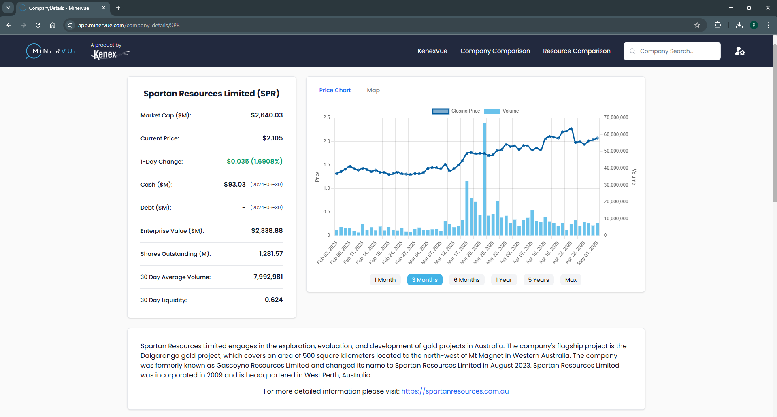777x417 pixels.
Task: Open browser downloads icon
Action: pos(739,25)
